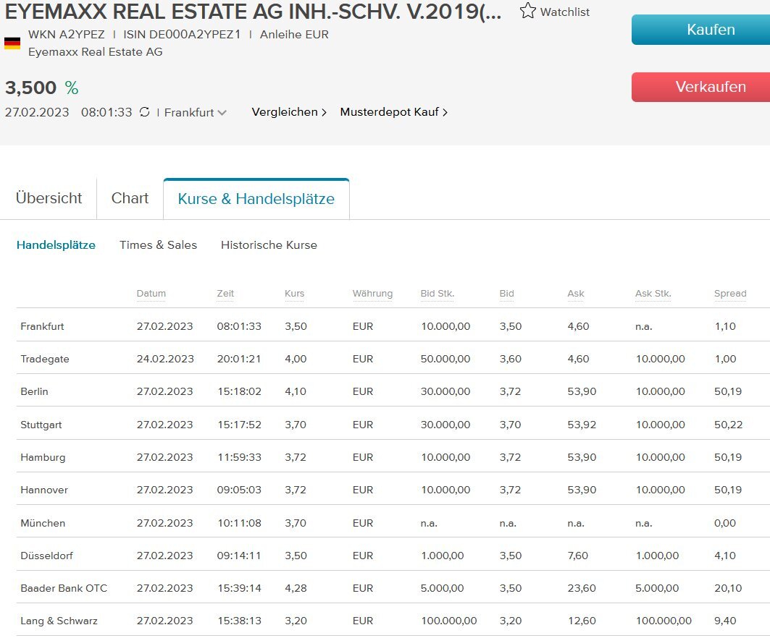Click Frankfurt spread value 1,10
The width and height of the screenshot is (770, 638).
tap(725, 326)
